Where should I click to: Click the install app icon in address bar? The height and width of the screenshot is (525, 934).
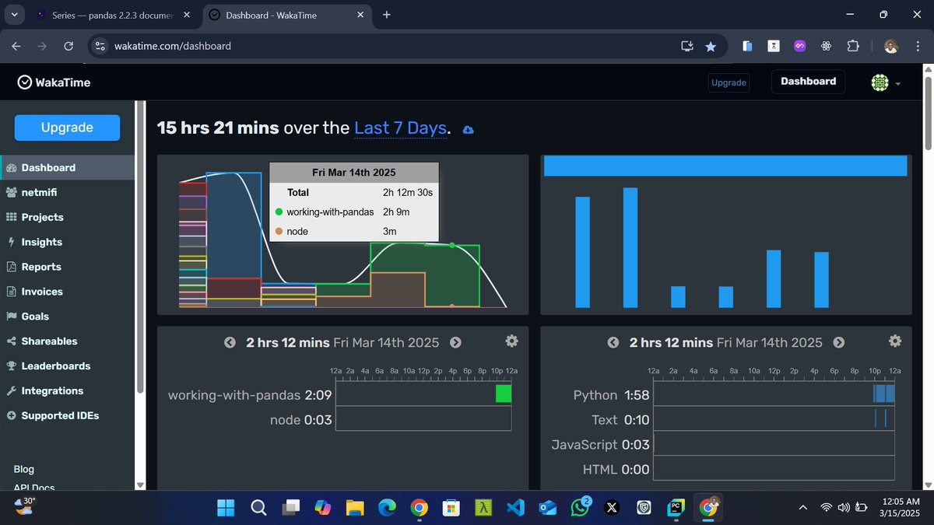point(686,46)
